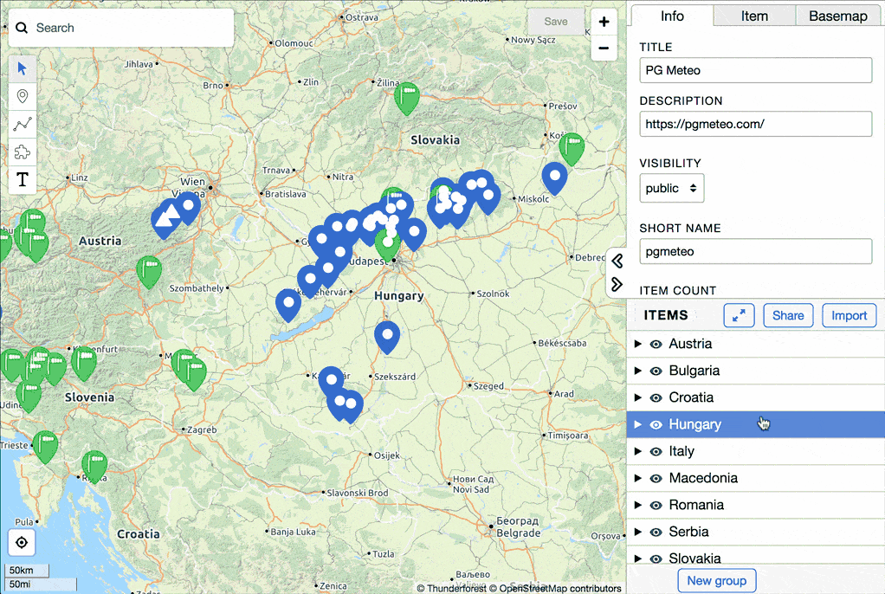Click the Share button above the items list

(x=787, y=315)
